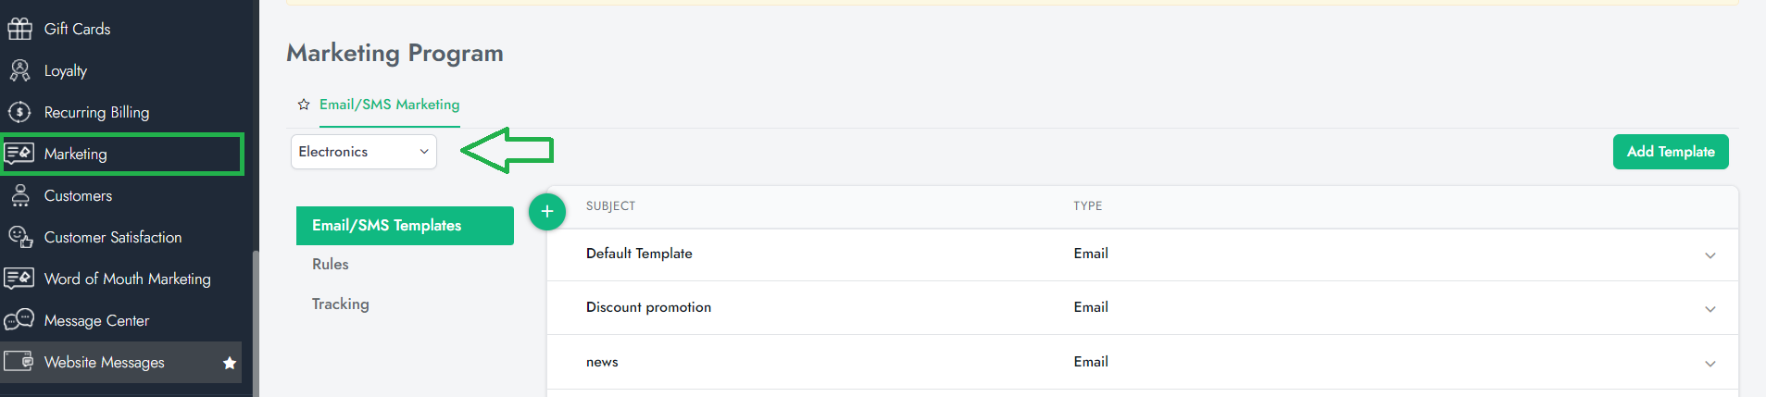Select Tracking in the side menu

tap(340, 304)
